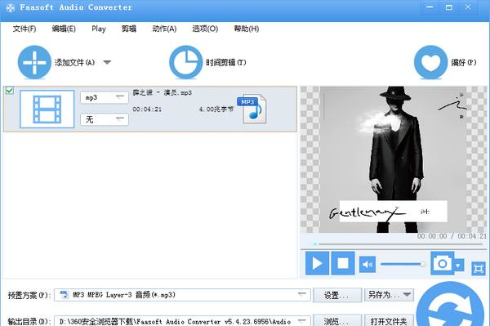Screen dimensions: 490x326
Task: Expand snapshot options arrow beside camera
Action: (x=458, y=266)
